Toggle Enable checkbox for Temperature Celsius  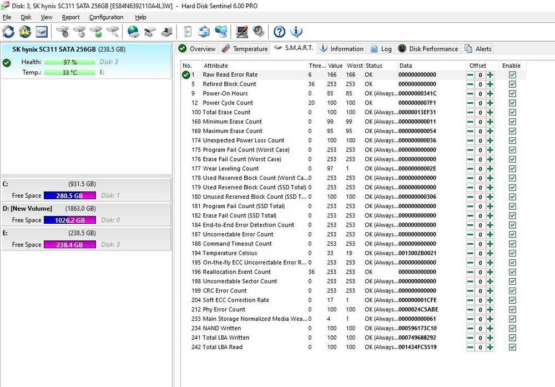coord(512,253)
